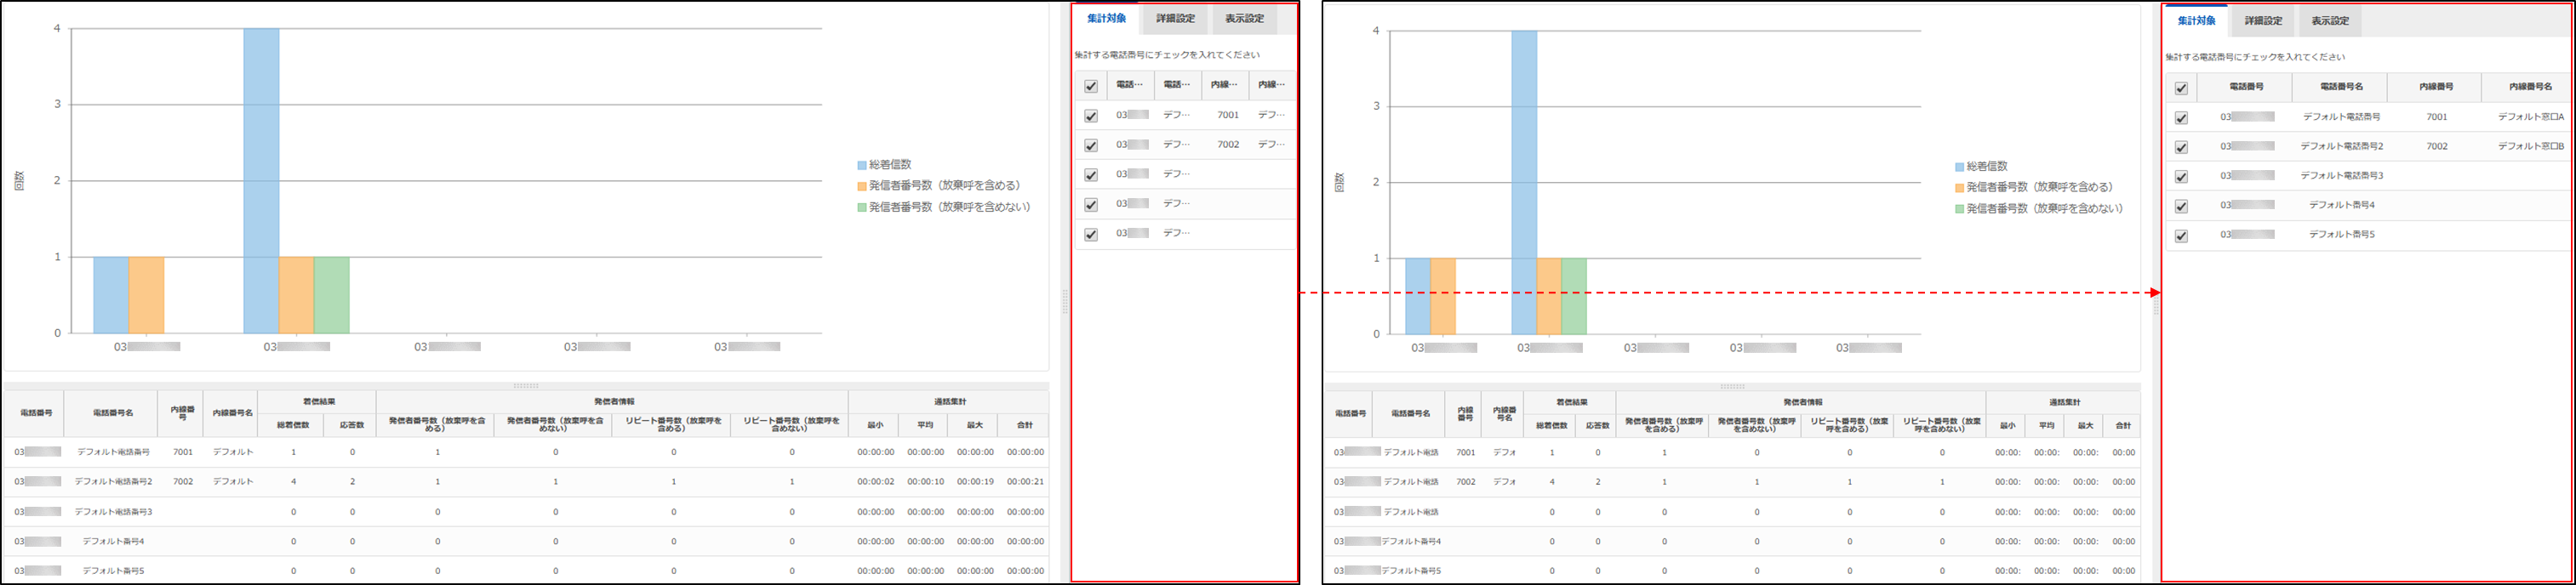Select the 集計対象 tab in the widened panel
The height and width of the screenshot is (585, 2576).
tap(2197, 21)
